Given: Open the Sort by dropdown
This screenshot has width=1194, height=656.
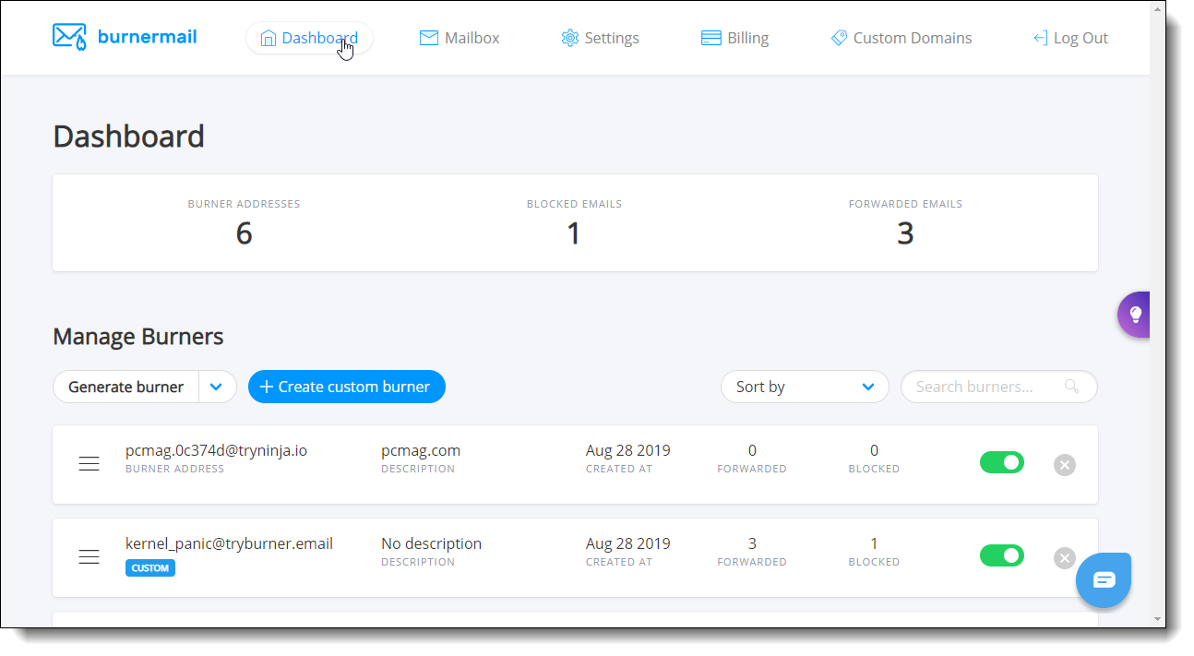Looking at the screenshot, I should 805,387.
